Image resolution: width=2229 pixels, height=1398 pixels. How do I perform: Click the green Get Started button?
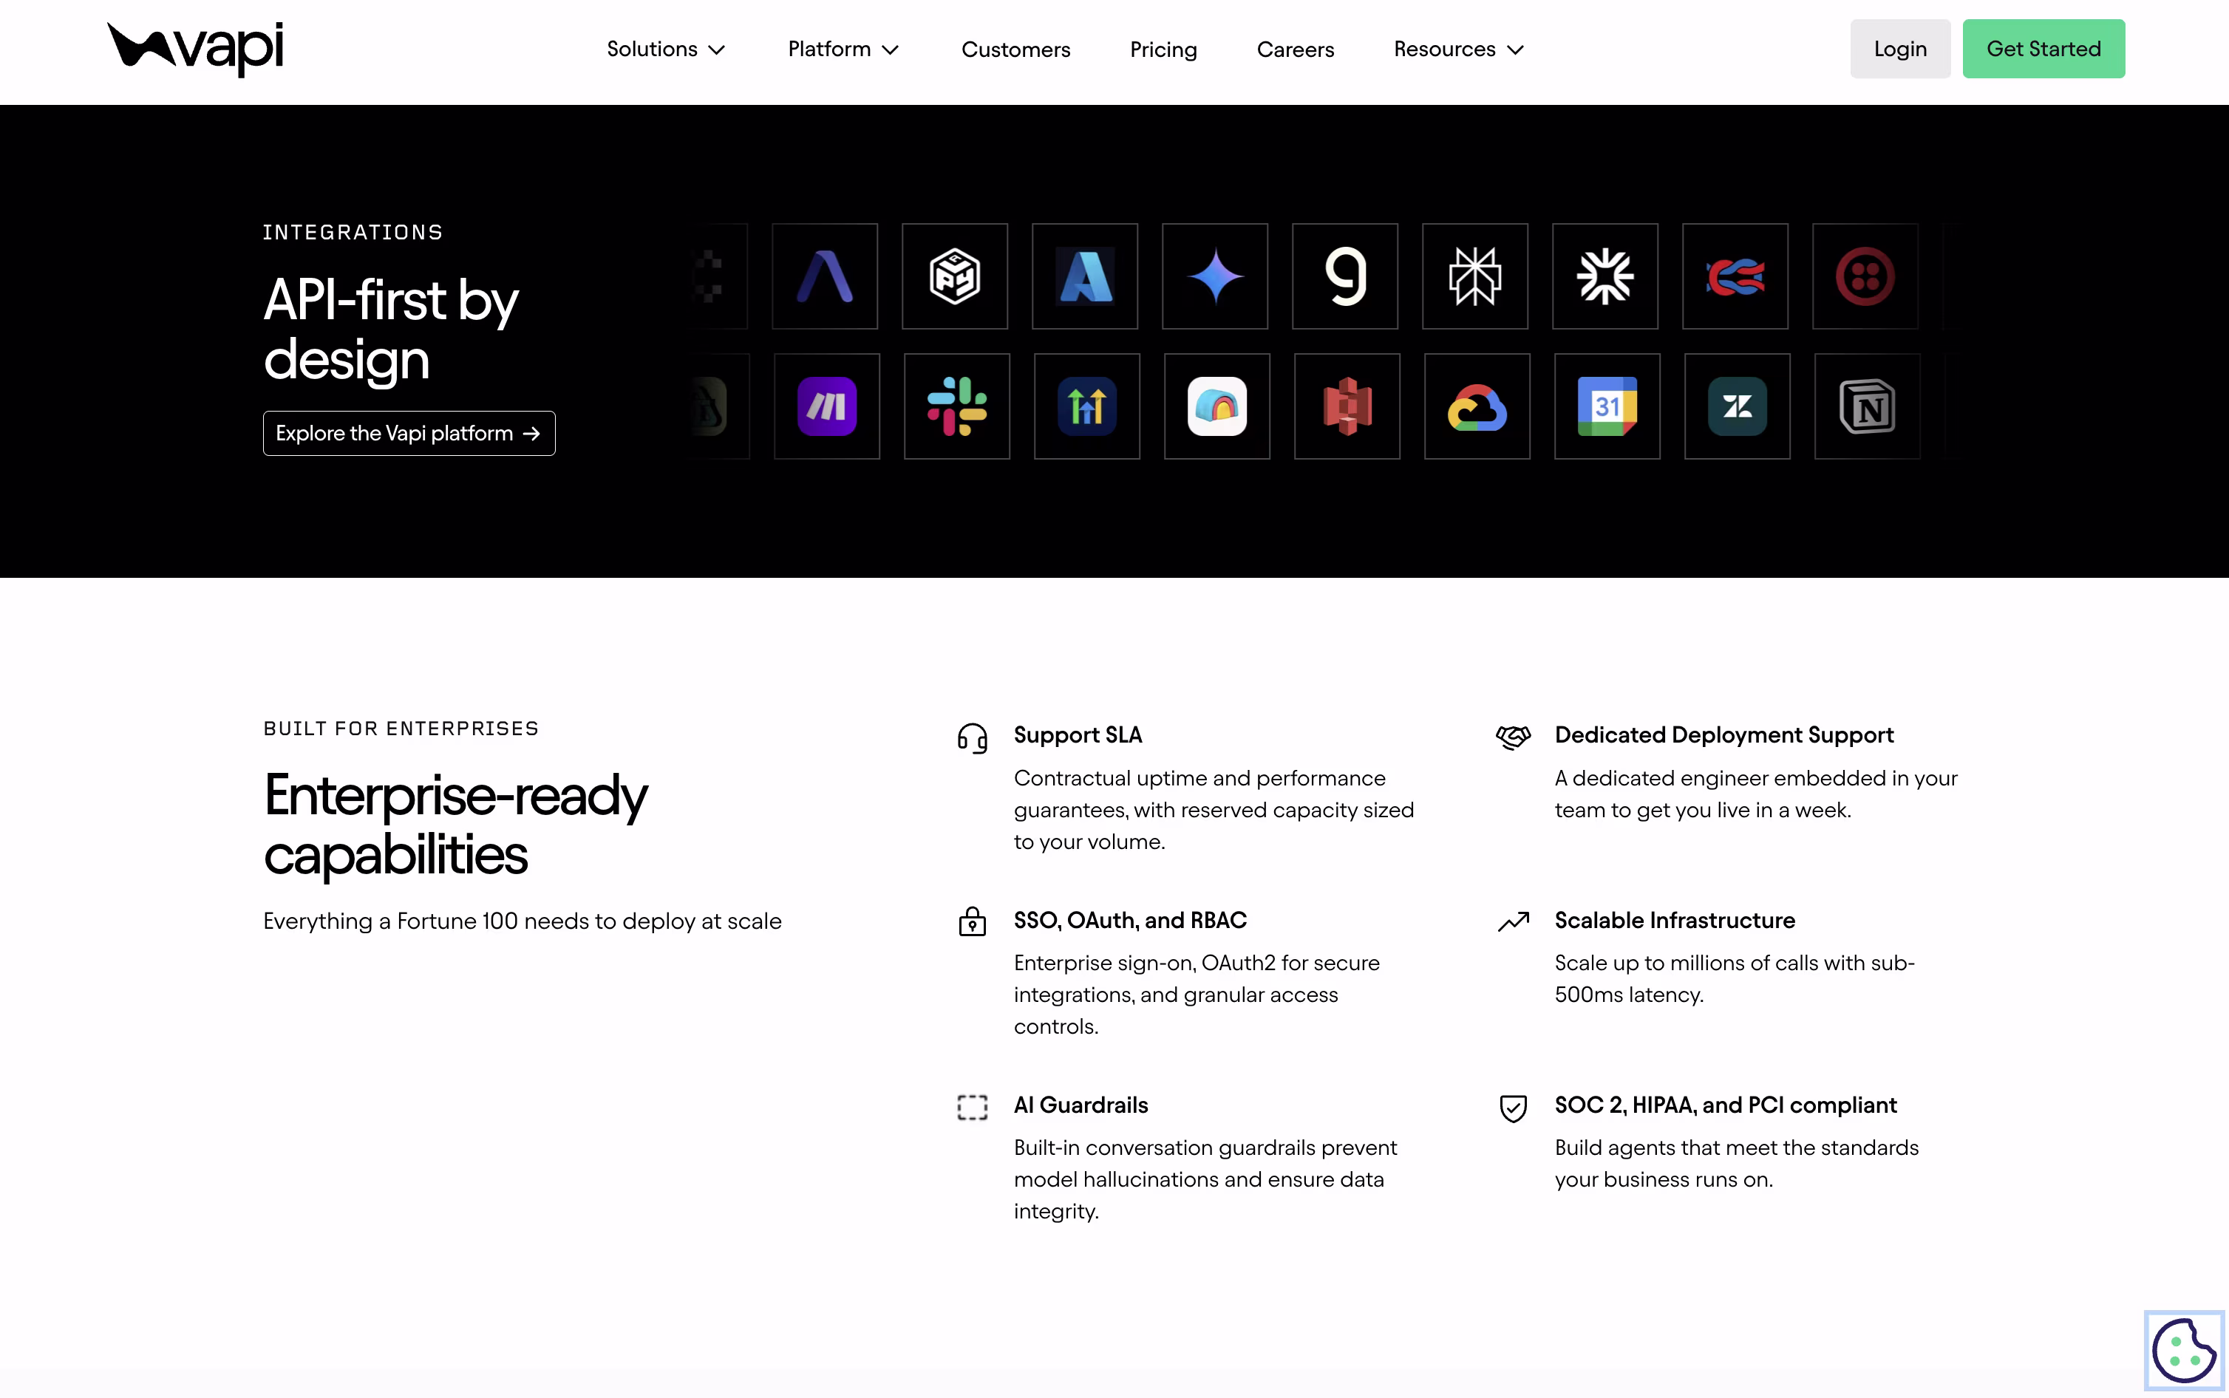point(2043,49)
